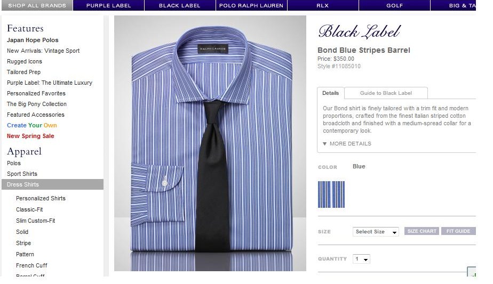Click the shirt product image
493x284 pixels.
210,143
